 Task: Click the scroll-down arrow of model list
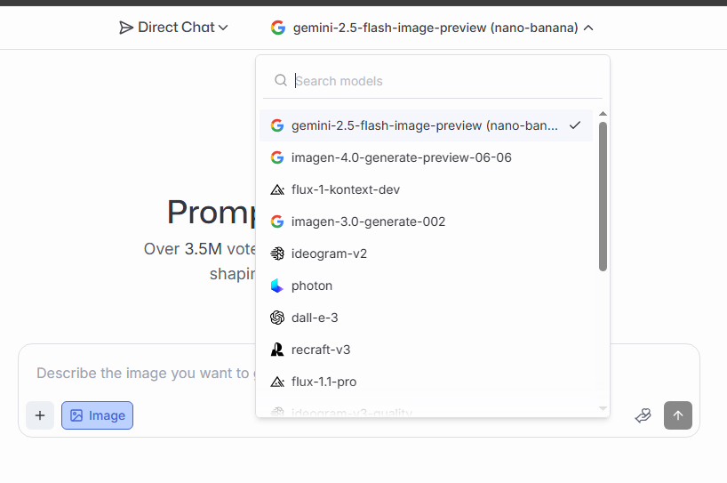click(x=603, y=408)
